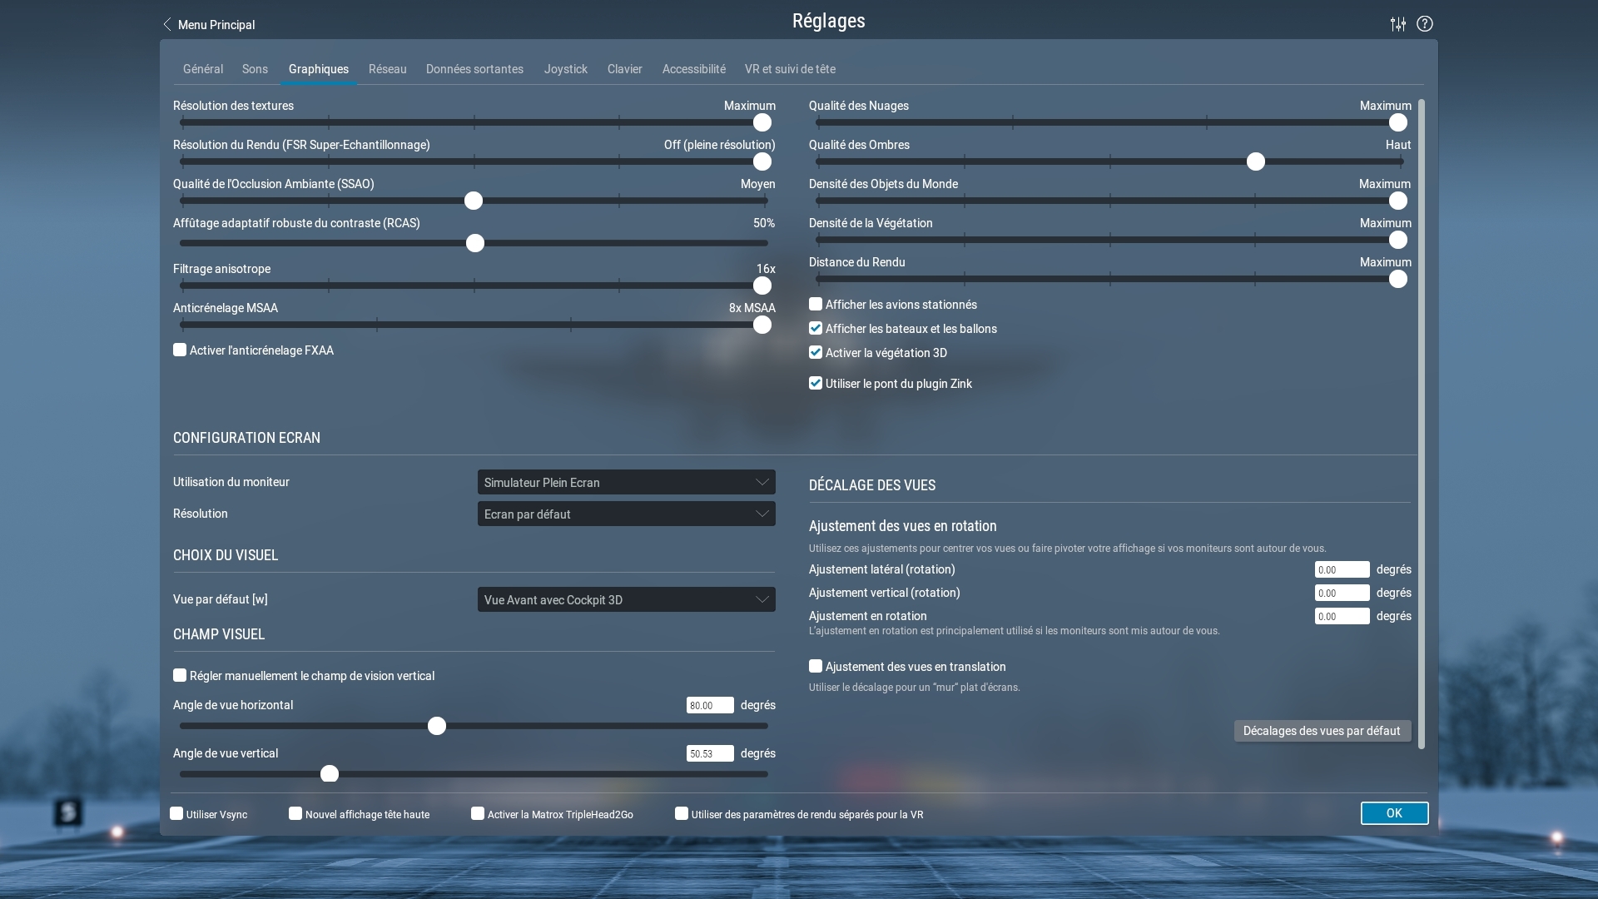Open the Sons tab
The image size is (1598, 899).
click(x=255, y=69)
